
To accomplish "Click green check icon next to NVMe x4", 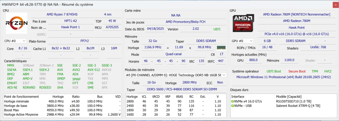I will [232, 101].
